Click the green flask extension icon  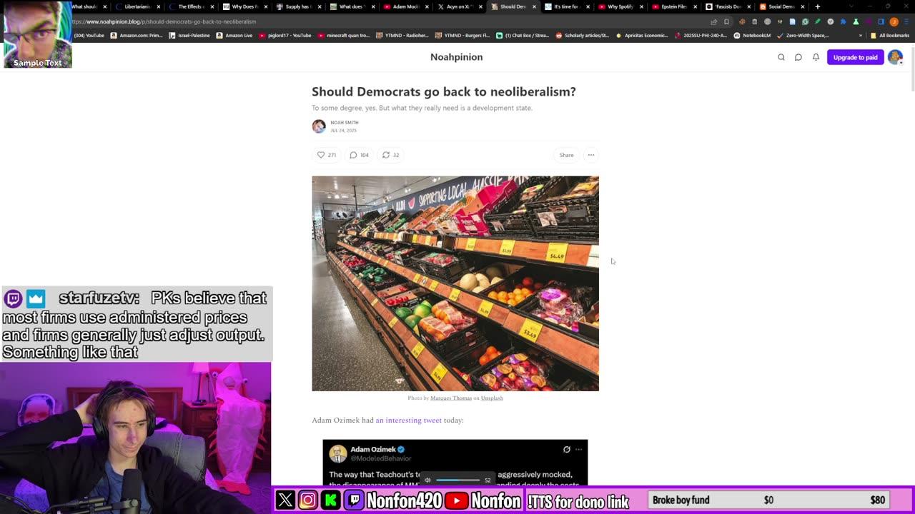(x=856, y=21)
